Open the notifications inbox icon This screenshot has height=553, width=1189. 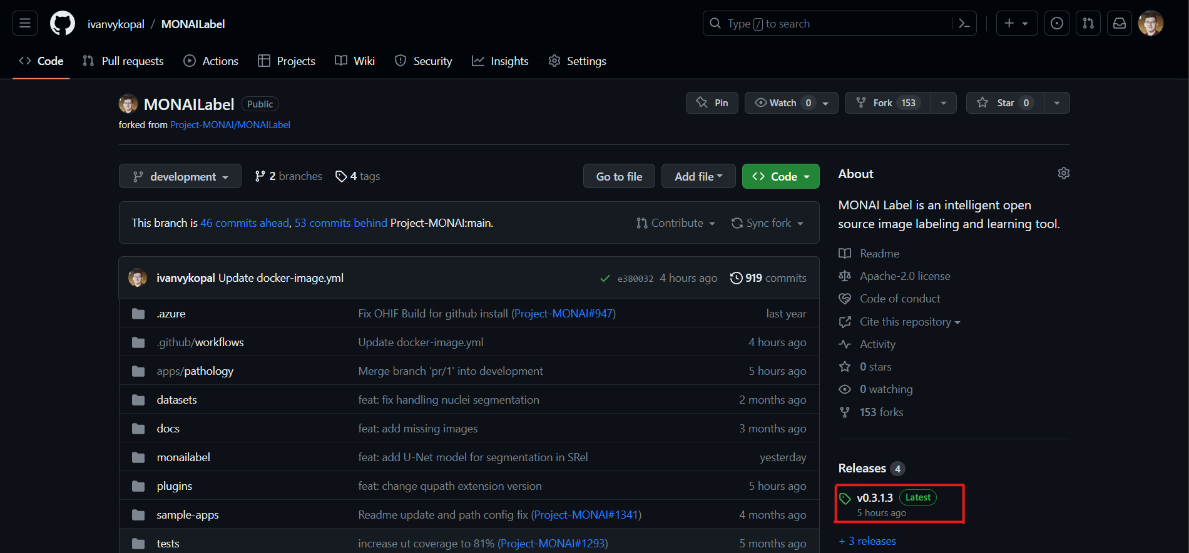(x=1120, y=23)
